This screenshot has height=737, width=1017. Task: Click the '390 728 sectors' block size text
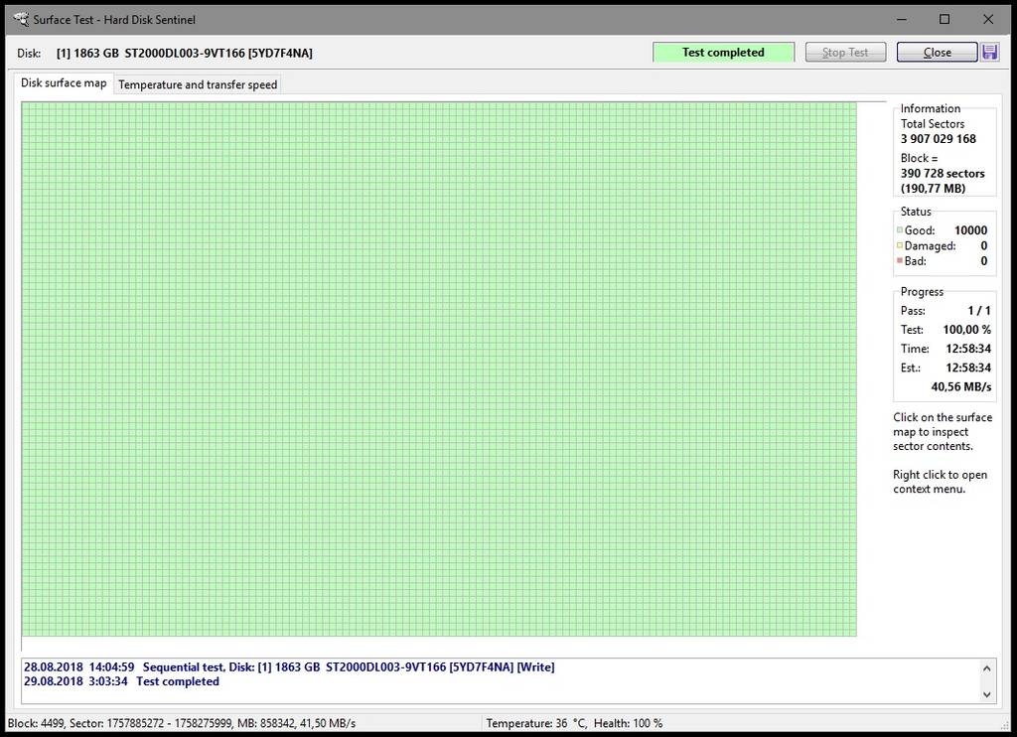click(943, 173)
